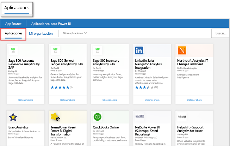Click the (10) review count on LinkedIn card
Viewport: 230px width, 146px height.
click(x=156, y=87)
